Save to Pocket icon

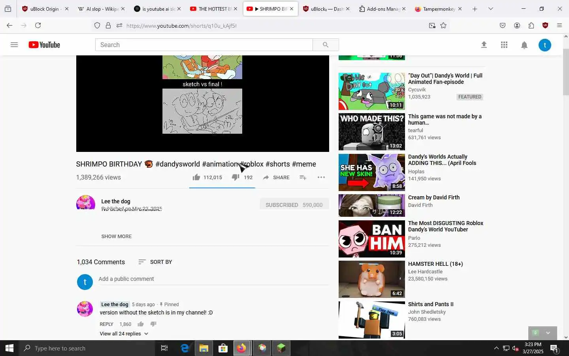pyautogui.click(x=503, y=25)
